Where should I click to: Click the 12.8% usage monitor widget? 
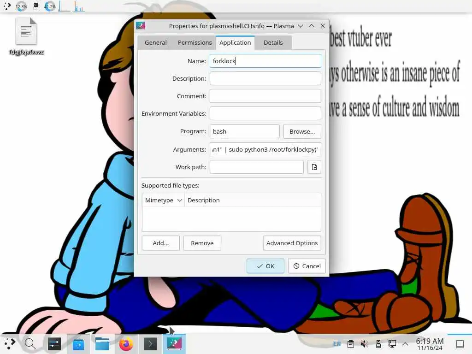click(21, 6)
